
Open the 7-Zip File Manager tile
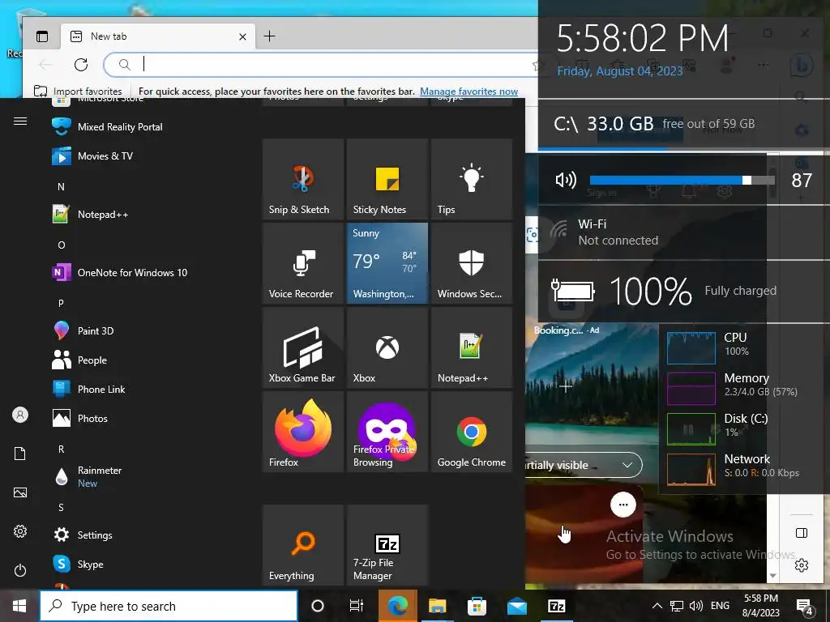coord(387,545)
